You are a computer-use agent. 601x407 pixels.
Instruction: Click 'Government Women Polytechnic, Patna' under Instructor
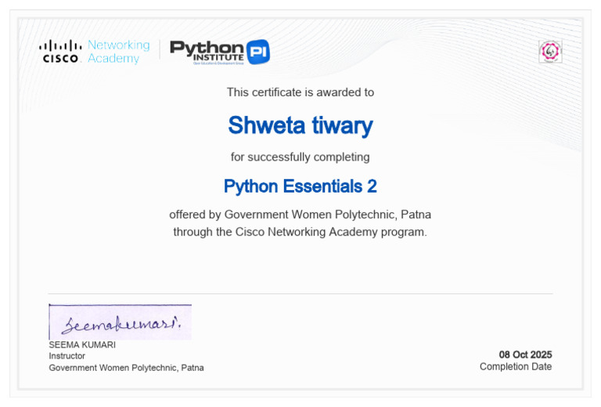coord(126,368)
